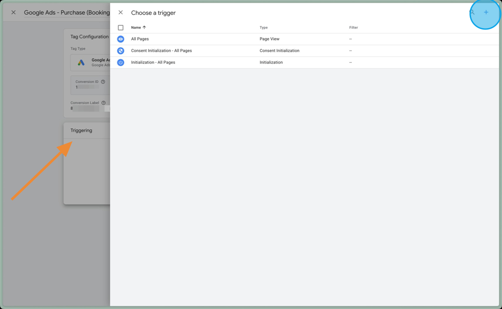The height and width of the screenshot is (309, 502).
Task: Open the Conversion ID help tooltip
Action: [103, 81]
